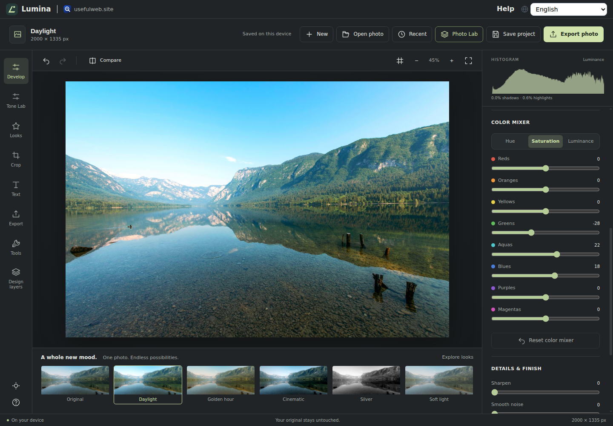Create a New project

pos(316,34)
